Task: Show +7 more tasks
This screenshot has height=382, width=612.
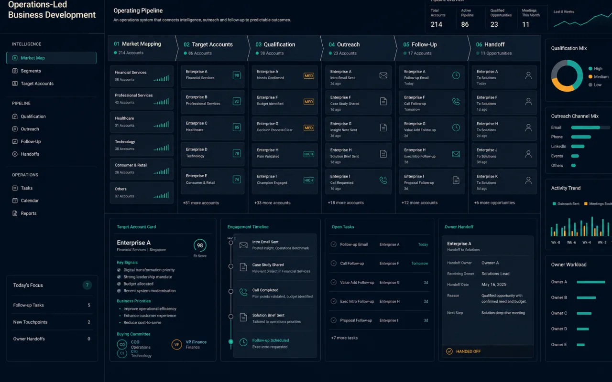Action: pyautogui.click(x=344, y=338)
